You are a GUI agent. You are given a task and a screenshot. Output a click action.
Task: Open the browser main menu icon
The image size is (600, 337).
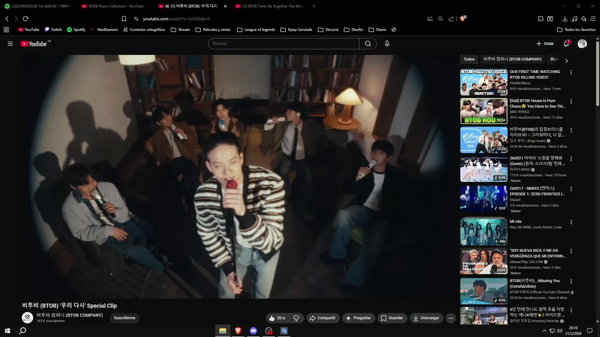coord(593,19)
